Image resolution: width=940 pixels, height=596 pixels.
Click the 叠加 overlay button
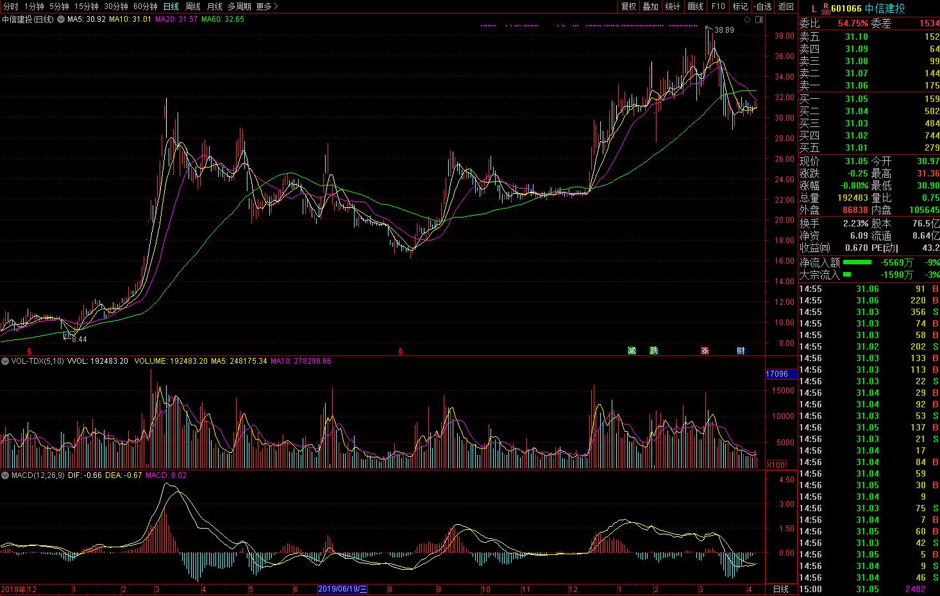click(651, 6)
